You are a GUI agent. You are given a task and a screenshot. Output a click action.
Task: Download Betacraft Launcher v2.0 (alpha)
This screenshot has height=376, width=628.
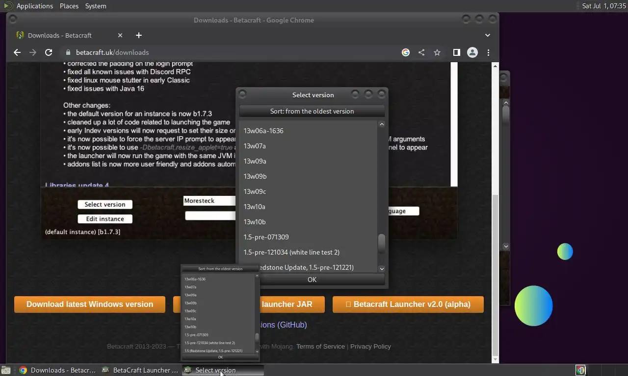[408, 304]
